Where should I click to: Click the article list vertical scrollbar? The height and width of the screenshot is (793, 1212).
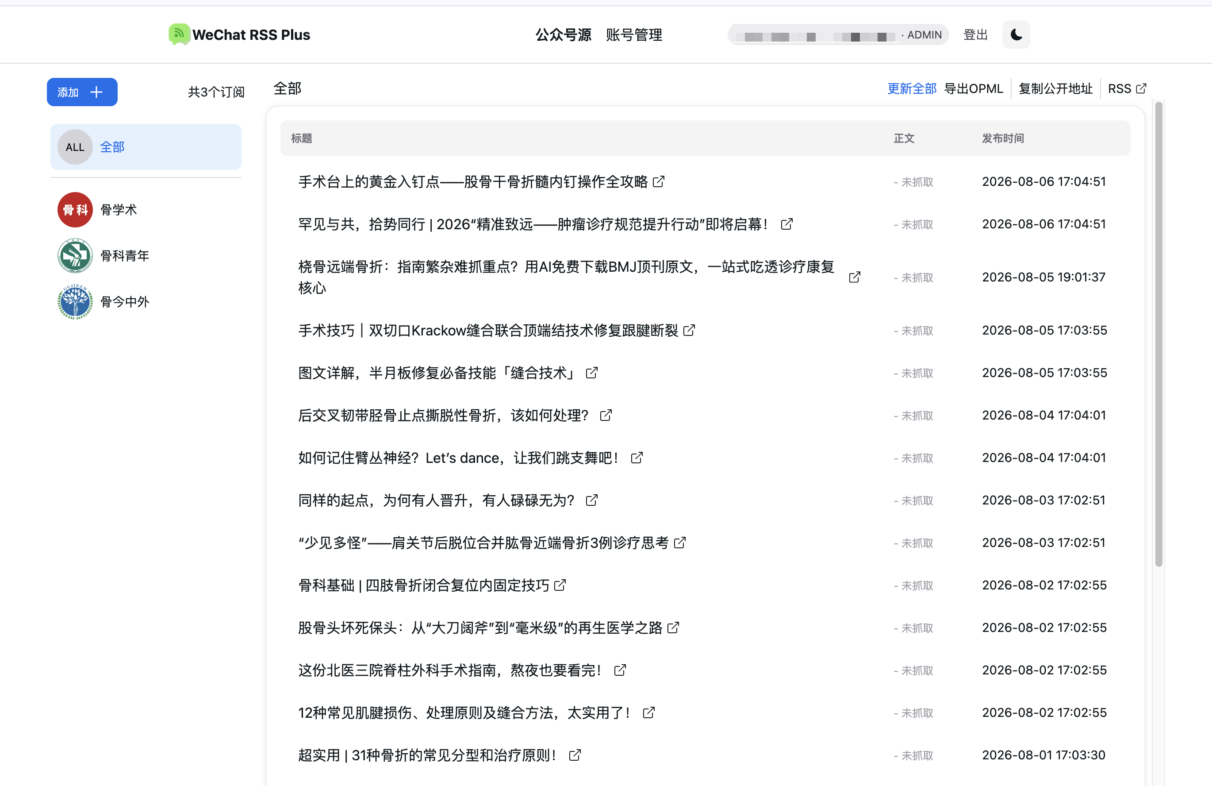[x=1158, y=334]
